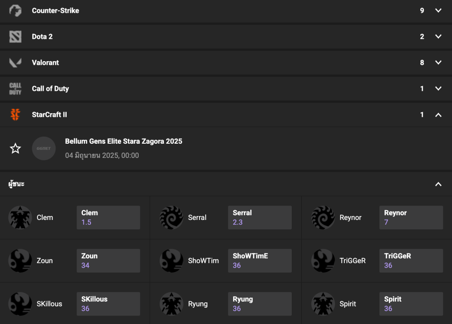
Task: Expand the Valorant matches chevron
Action: pyautogui.click(x=438, y=63)
